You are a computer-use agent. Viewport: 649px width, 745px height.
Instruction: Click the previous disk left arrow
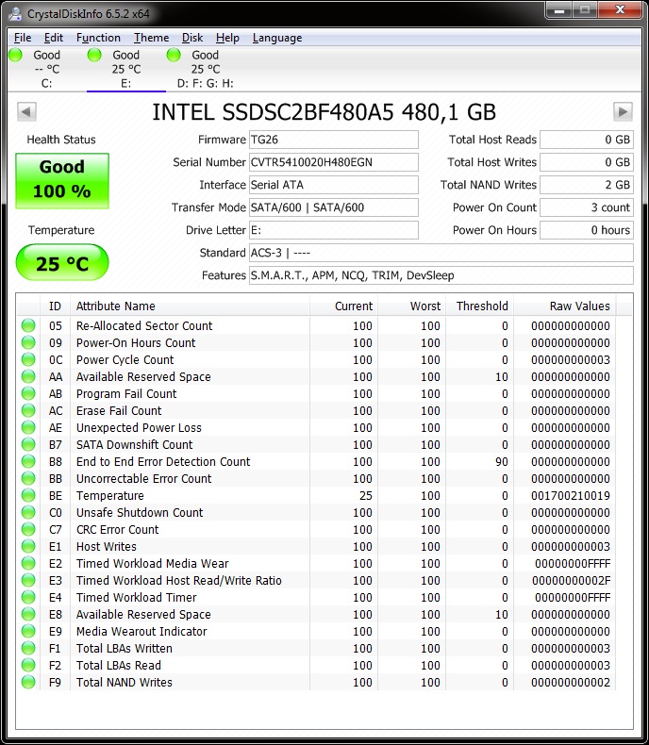click(25, 112)
